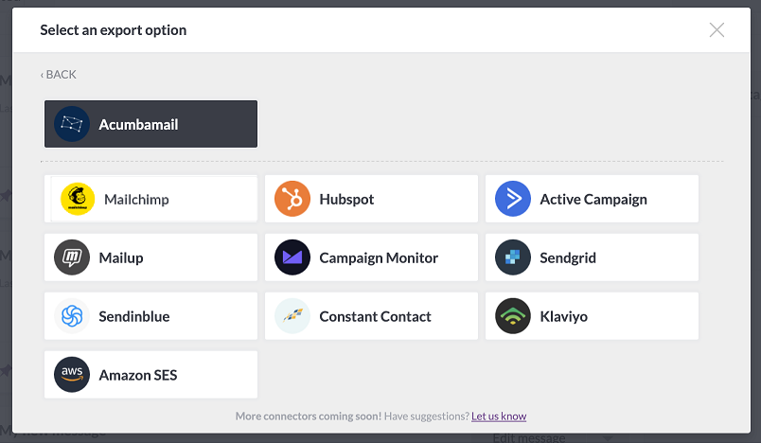Click the Campaign Monitor envelope icon

click(x=292, y=257)
